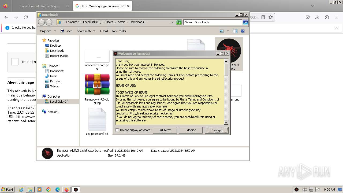Viewport: 343px width, 193px height.
Task: Select the zip_password.txt file icon
Action: 97,119
